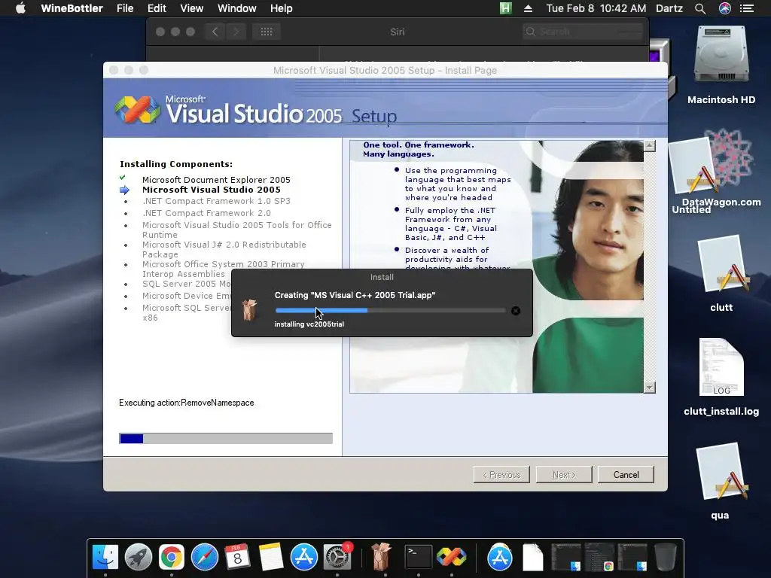Viewport: 771px width, 578px height.
Task: Click the Visual Studio setup progress bar
Action: pyautogui.click(x=226, y=439)
